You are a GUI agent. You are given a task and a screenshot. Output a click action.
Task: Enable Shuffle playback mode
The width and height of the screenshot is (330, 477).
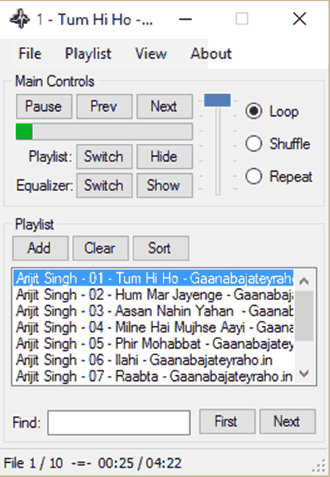click(x=254, y=143)
